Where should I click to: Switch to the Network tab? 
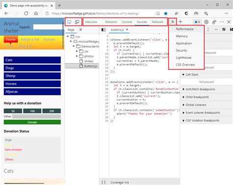tap(157, 22)
